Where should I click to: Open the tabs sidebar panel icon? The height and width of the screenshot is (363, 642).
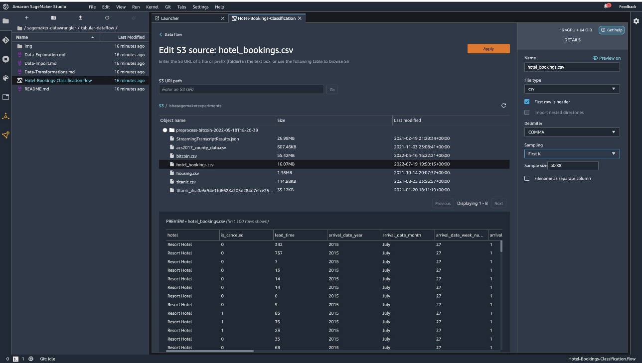point(5,97)
